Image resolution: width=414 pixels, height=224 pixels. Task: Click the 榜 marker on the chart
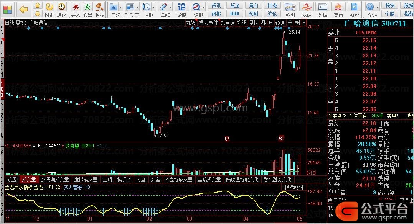pyautogui.click(x=281, y=138)
